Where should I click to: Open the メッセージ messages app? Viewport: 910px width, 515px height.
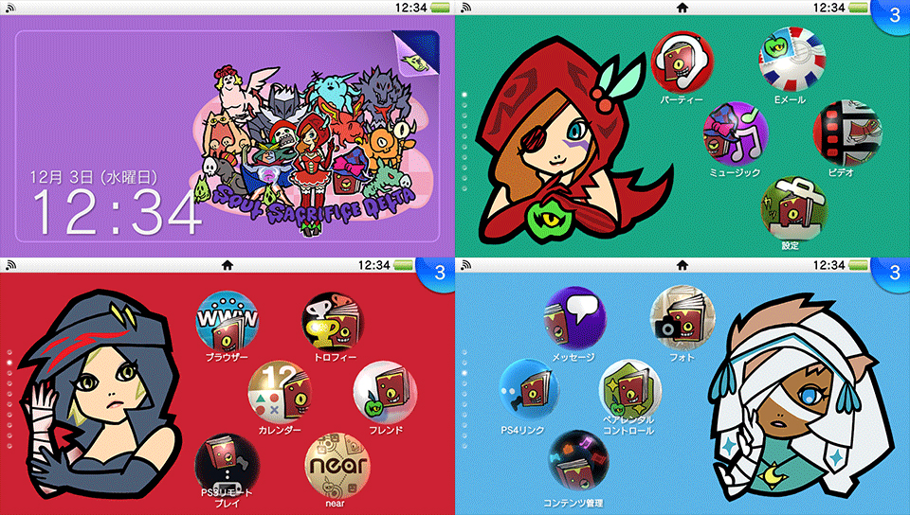[x=574, y=318]
